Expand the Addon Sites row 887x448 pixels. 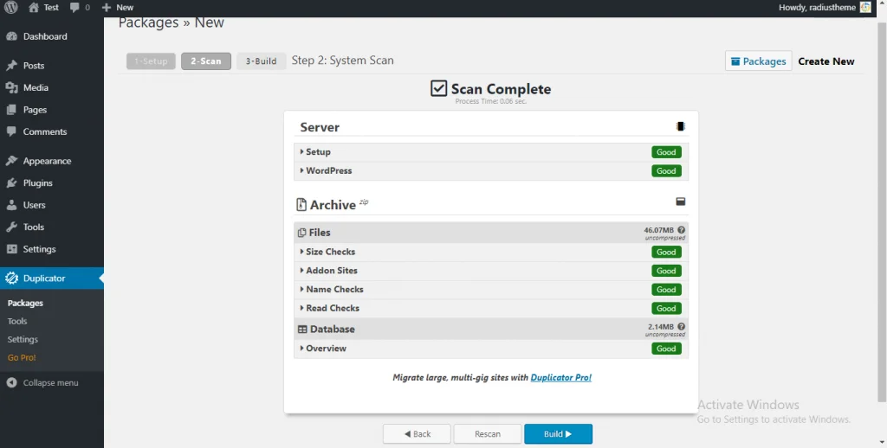328,271
